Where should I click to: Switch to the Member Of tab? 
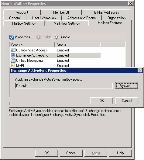click(61, 12)
